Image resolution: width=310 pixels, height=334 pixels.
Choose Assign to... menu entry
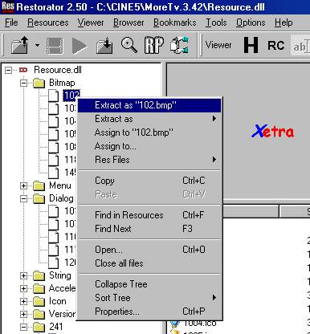click(149, 146)
